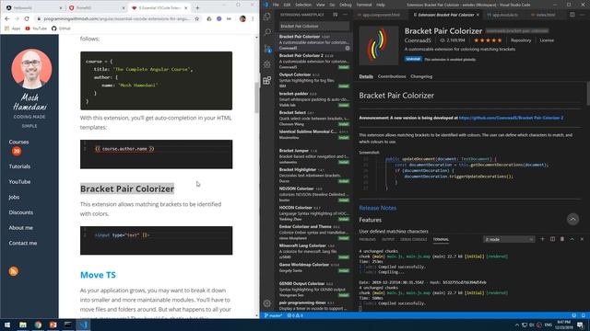Click the master branch status bar item
Image resolution: width=590 pixels, height=331 pixels.
(x=273, y=315)
